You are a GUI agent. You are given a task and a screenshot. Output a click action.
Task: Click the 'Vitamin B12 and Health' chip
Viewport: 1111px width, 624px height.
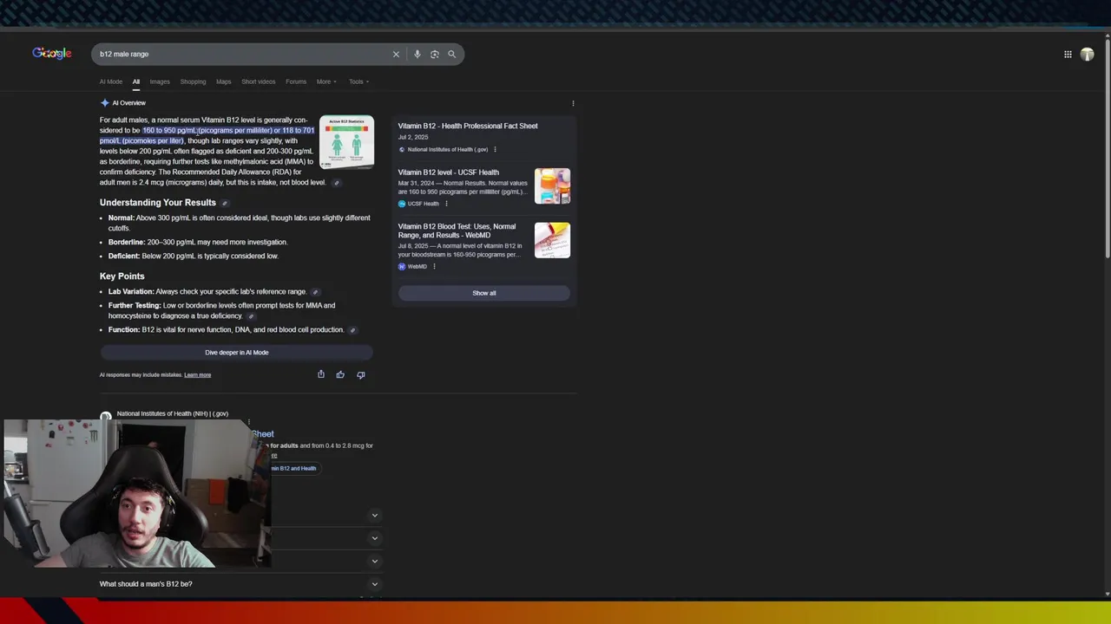click(293, 469)
